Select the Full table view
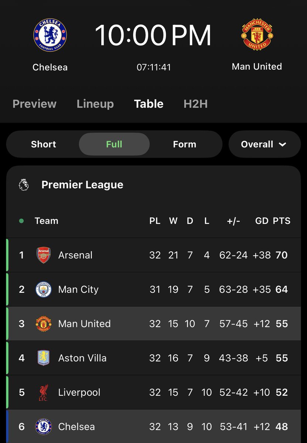Viewport: 307px width, 443px height. coord(114,144)
